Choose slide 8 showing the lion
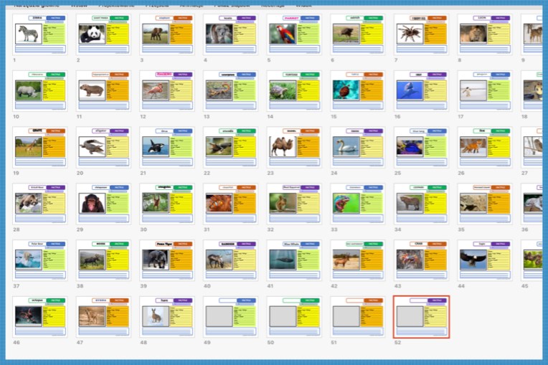 [485, 34]
